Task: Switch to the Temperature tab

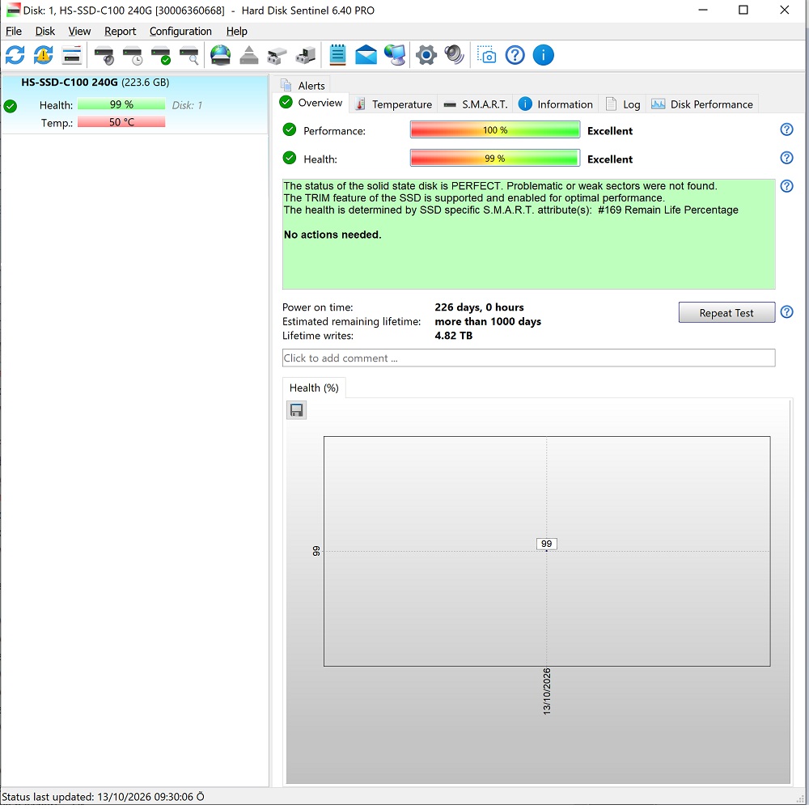Action: tap(394, 104)
